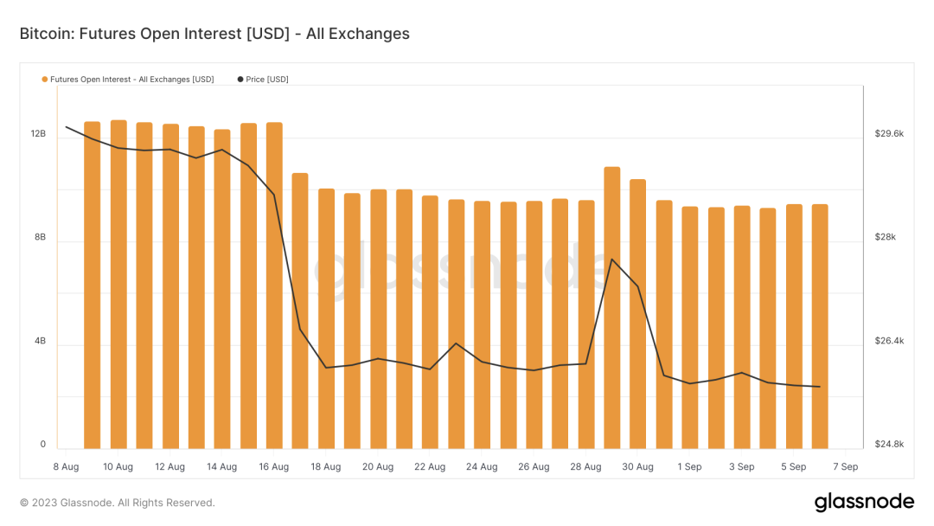The image size is (934, 526).
Task: Click the '1 Sep' x-axis label
Action: (689, 467)
